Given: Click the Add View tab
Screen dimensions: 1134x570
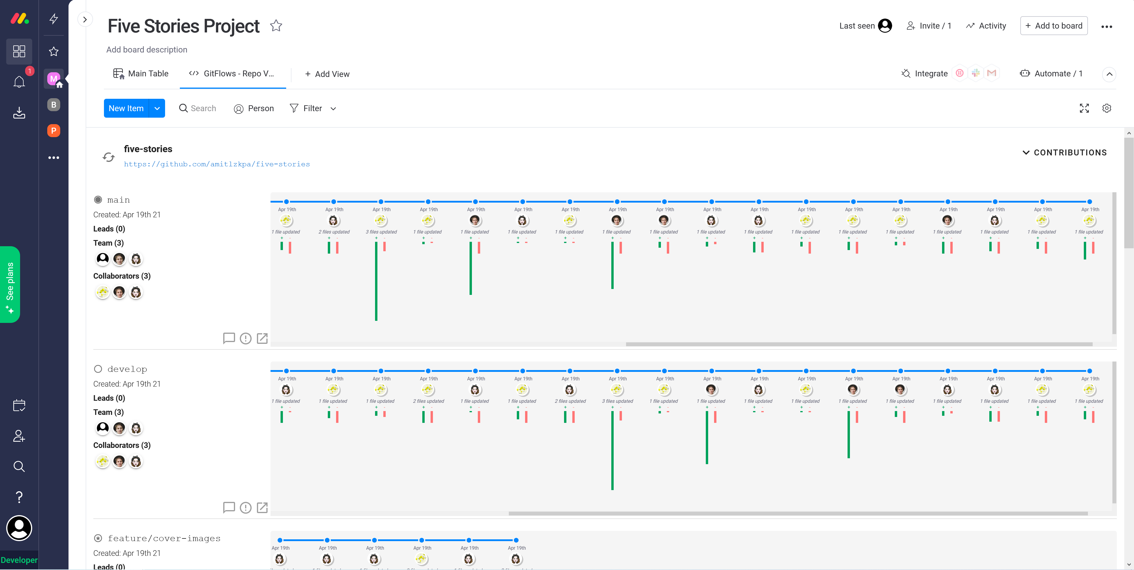Looking at the screenshot, I should point(327,74).
